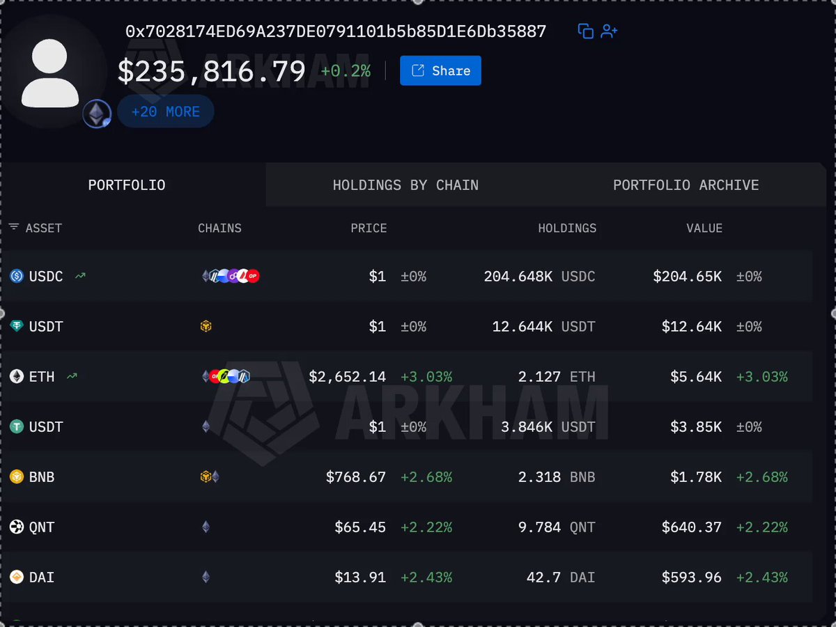Image resolution: width=836 pixels, height=627 pixels.
Task: Click the 2.127 ETH holdings cell
Action: click(557, 377)
